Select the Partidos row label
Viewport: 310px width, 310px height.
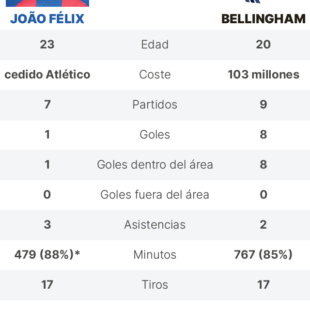pos(155,105)
